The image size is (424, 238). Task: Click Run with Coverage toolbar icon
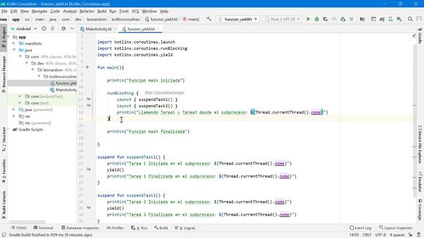[325, 19]
